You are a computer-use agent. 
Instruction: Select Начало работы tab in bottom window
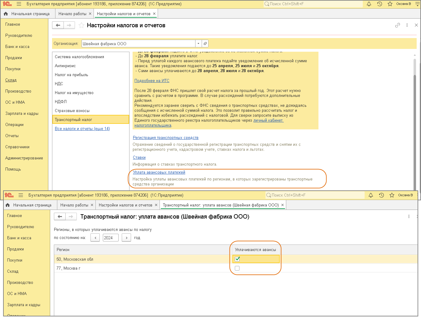[x=74, y=205]
